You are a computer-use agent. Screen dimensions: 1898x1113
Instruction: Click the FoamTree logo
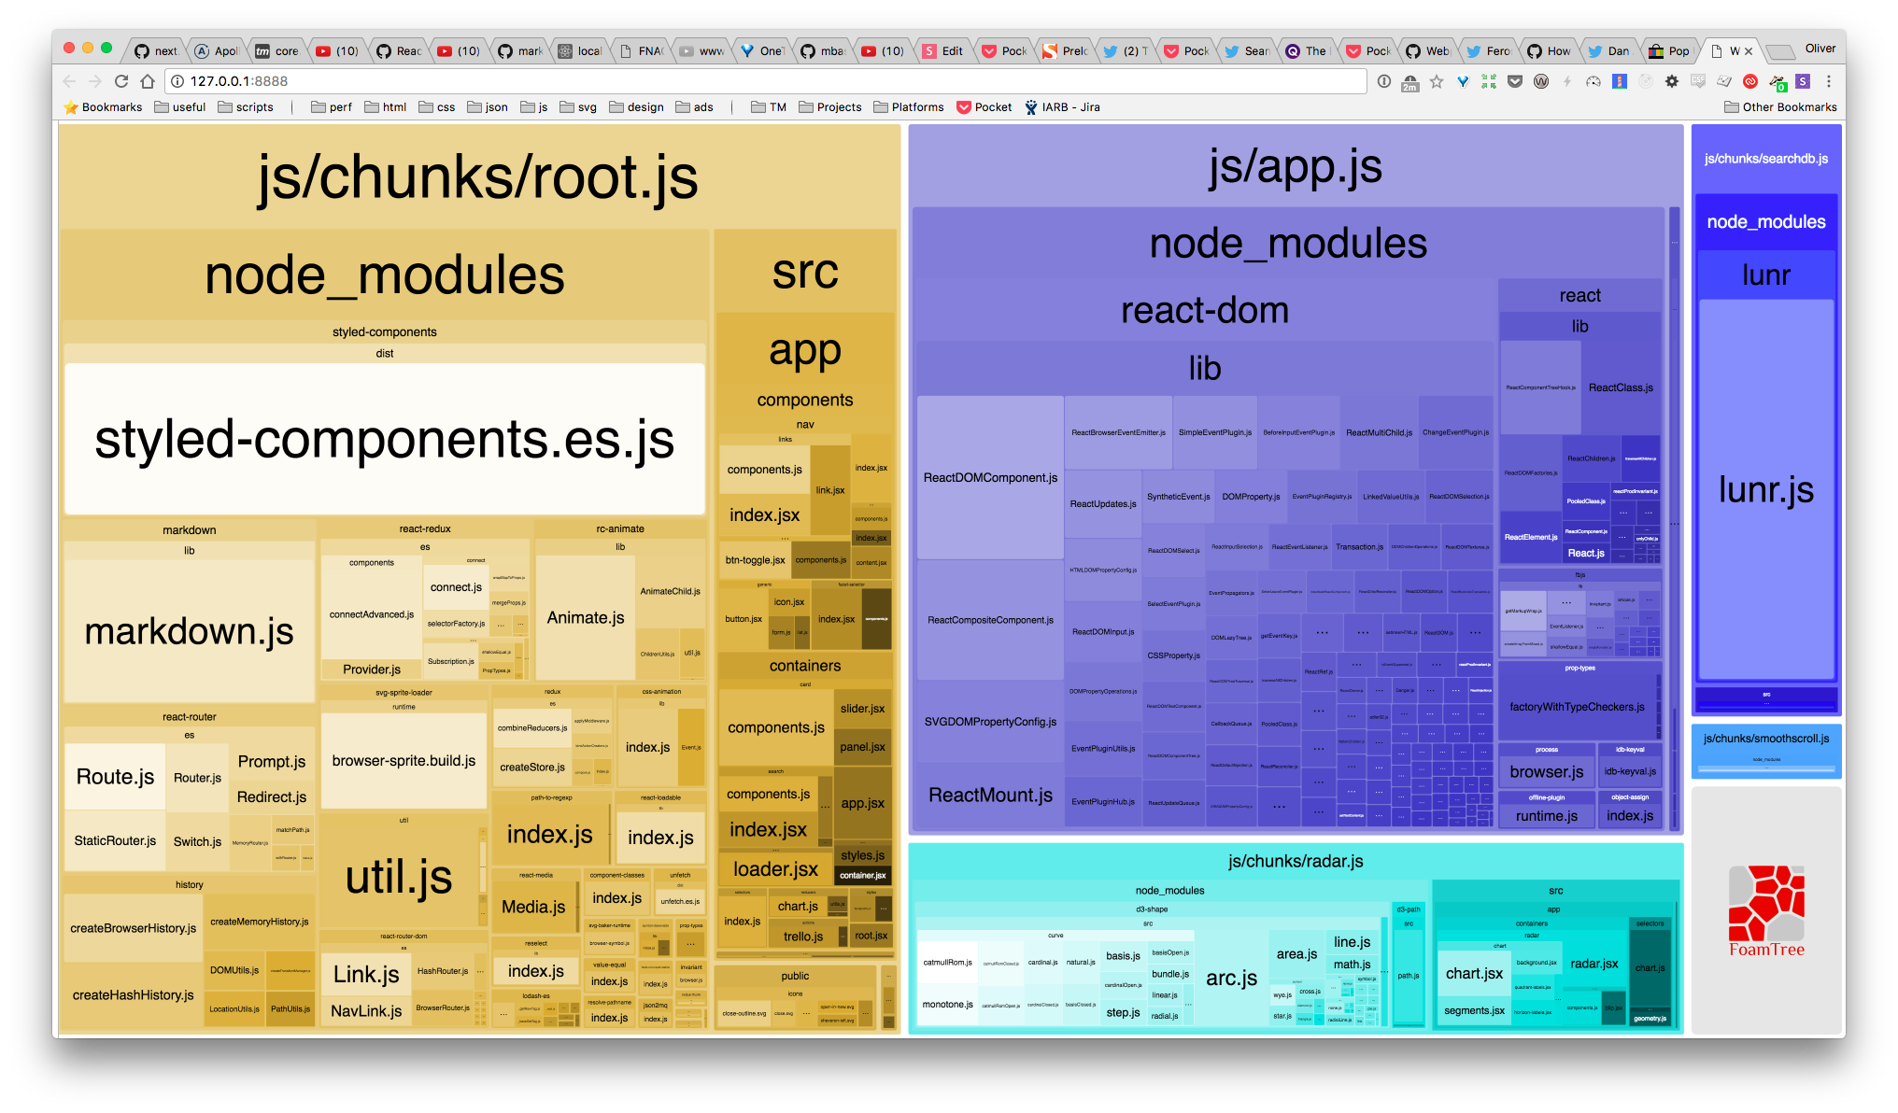point(1765,910)
